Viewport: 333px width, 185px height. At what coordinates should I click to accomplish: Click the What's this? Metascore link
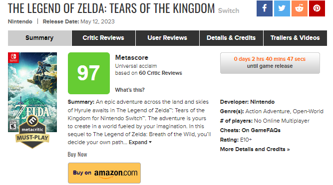pyautogui.click(x=130, y=90)
